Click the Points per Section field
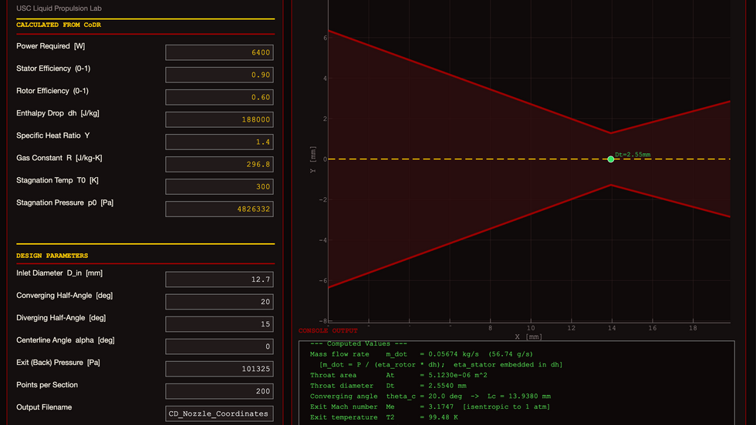 (219, 391)
